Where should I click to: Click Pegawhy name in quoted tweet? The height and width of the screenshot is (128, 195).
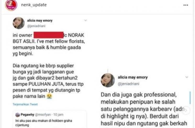coord(27,115)
